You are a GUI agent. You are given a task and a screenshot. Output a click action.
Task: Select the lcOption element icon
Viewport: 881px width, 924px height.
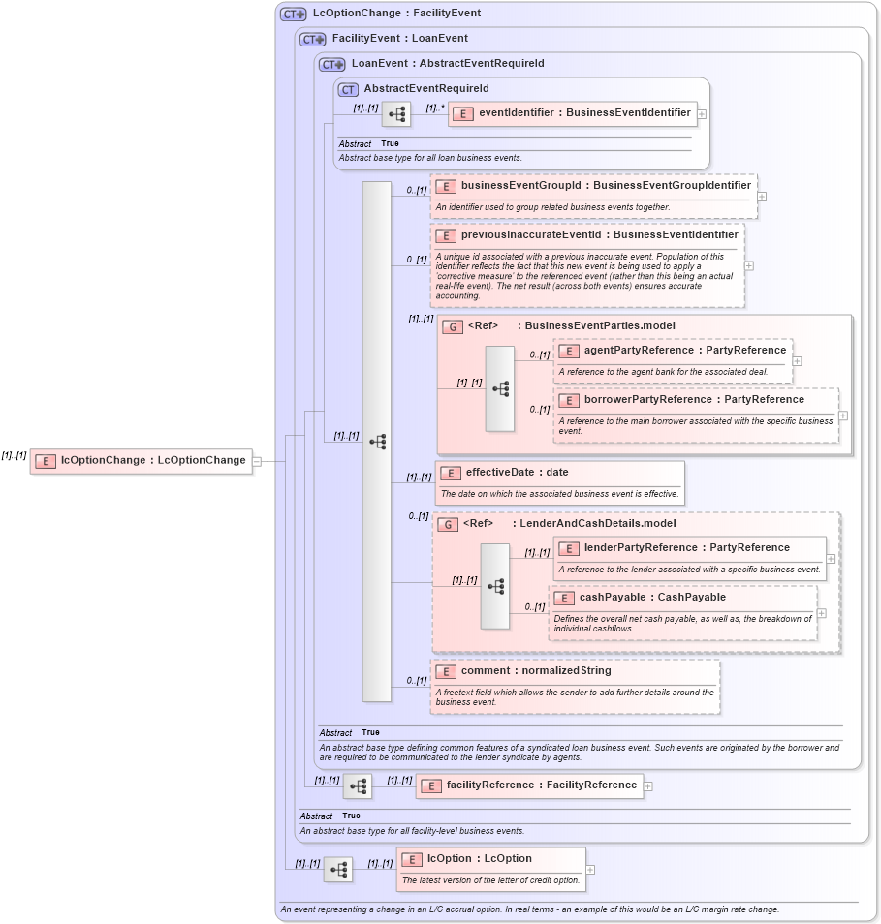pos(412,858)
